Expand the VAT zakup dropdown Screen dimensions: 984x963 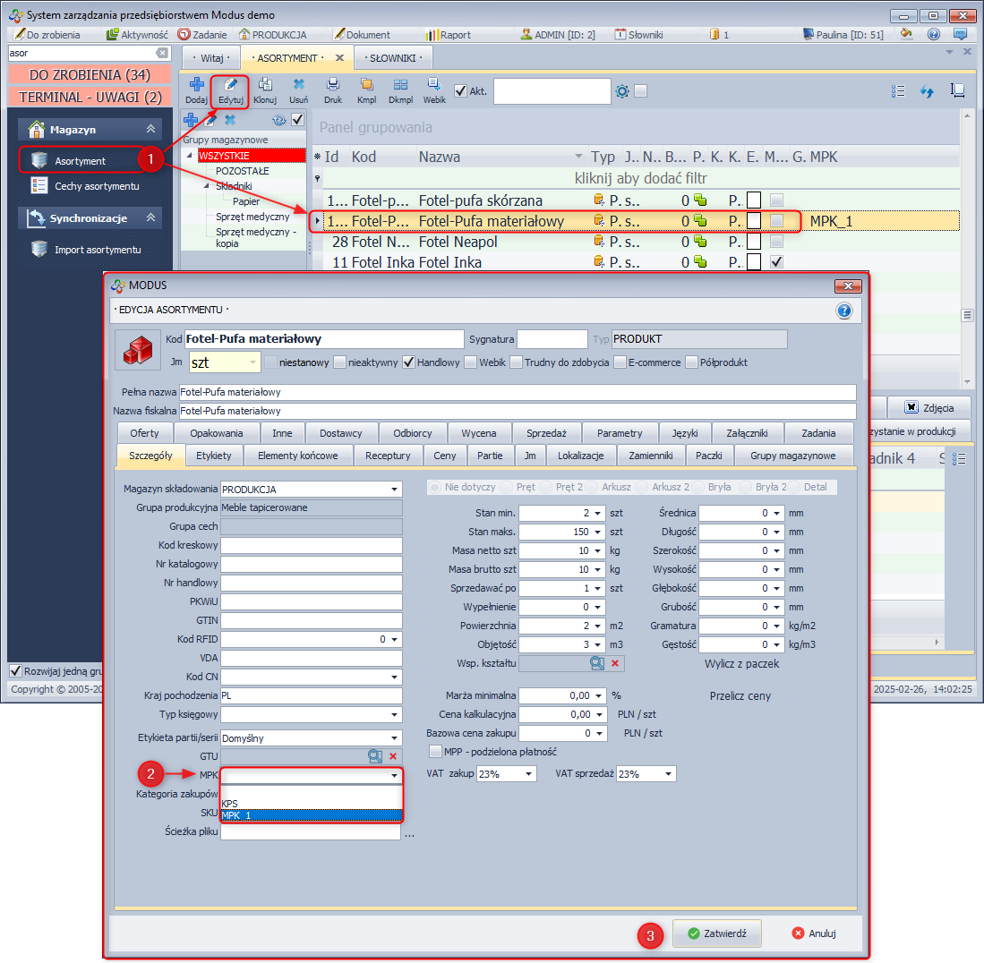coord(528,774)
